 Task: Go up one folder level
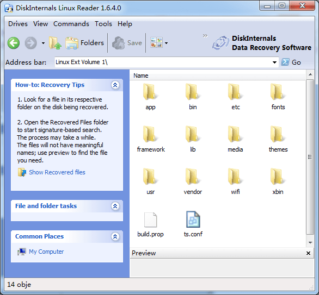point(55,43)
